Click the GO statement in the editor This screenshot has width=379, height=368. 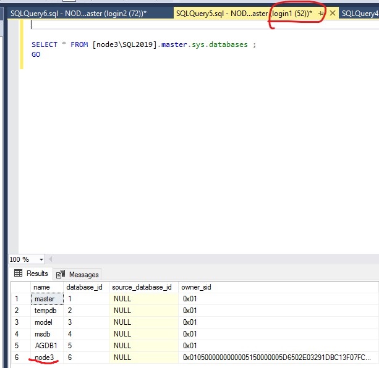(x=36, y=54)
